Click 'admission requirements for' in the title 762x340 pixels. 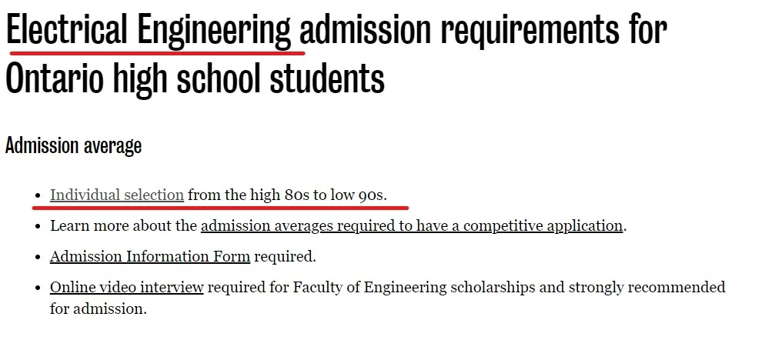tap(483, 30)
